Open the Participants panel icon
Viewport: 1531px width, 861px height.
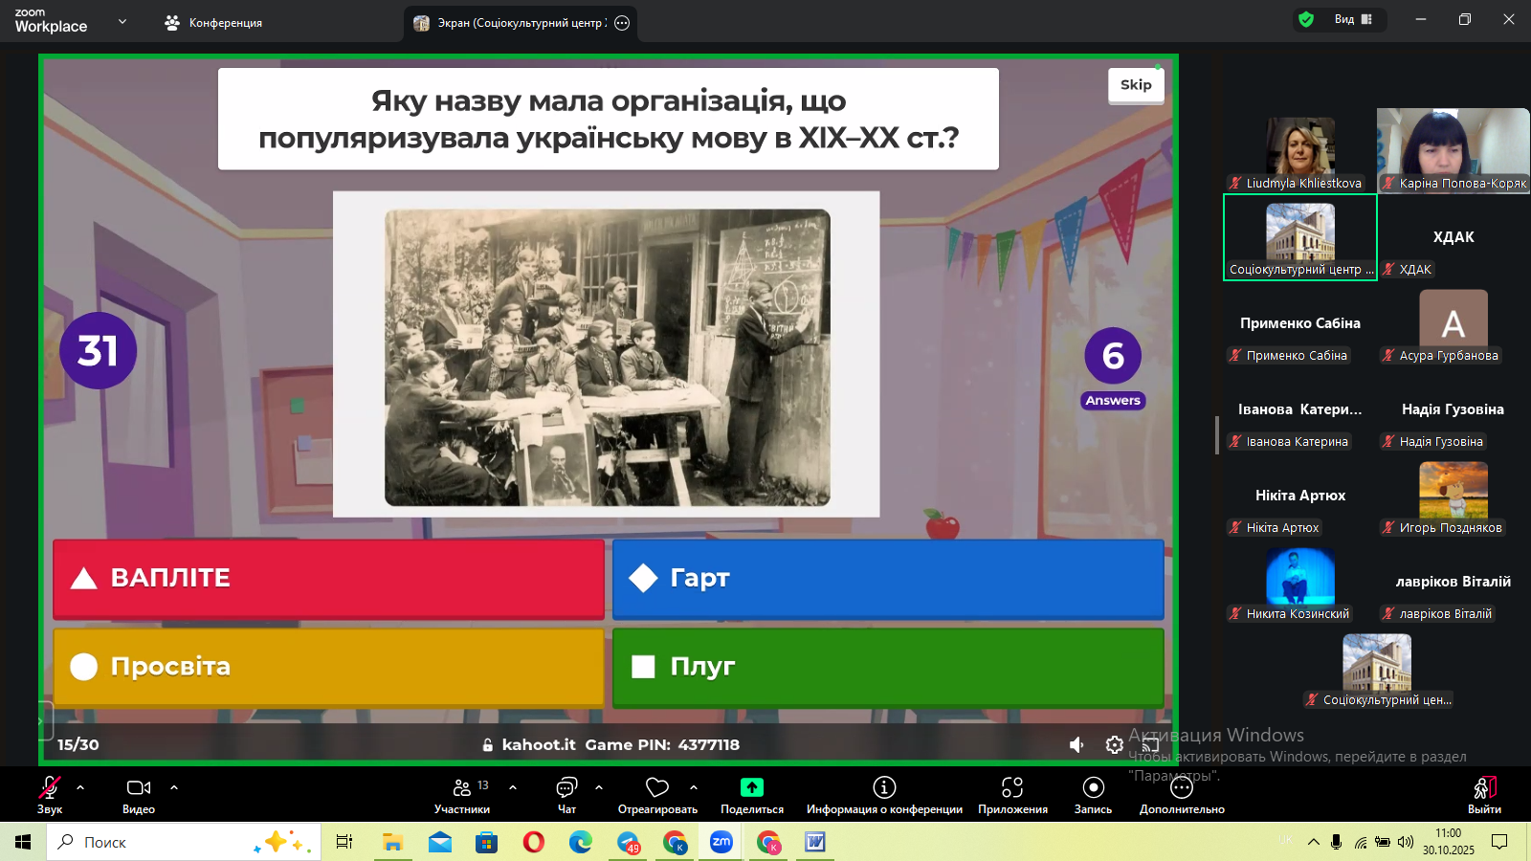[462, 787]
